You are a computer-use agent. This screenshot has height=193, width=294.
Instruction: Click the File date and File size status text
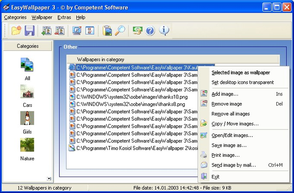182,188
